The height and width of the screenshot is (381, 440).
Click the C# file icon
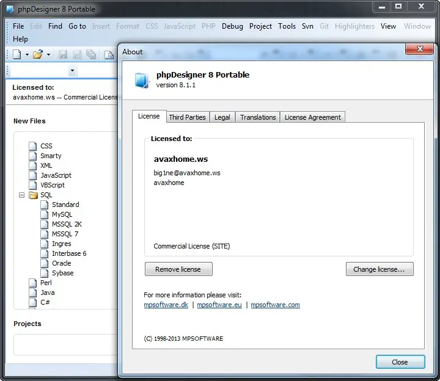[x=33, y=302]
